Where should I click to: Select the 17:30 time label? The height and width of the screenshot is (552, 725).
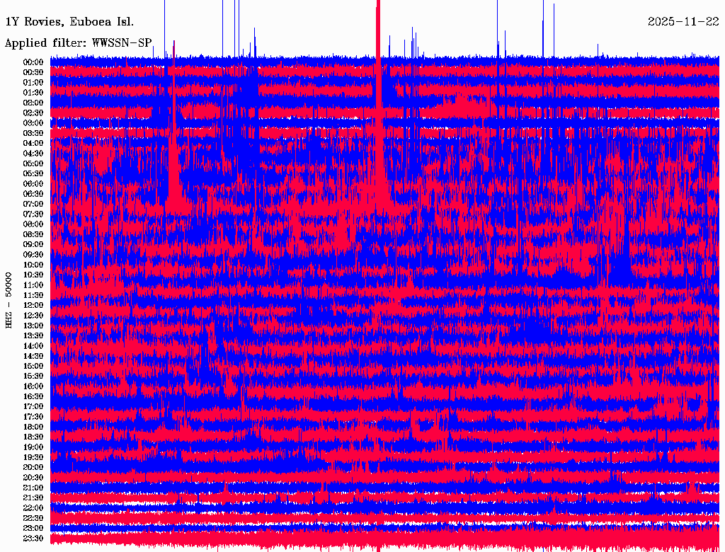coord(33,417)
